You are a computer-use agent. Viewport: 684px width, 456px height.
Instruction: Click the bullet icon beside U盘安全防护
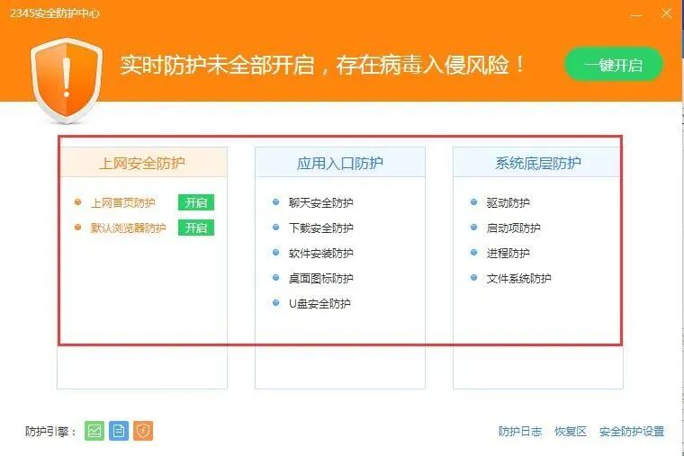point(275,302)
